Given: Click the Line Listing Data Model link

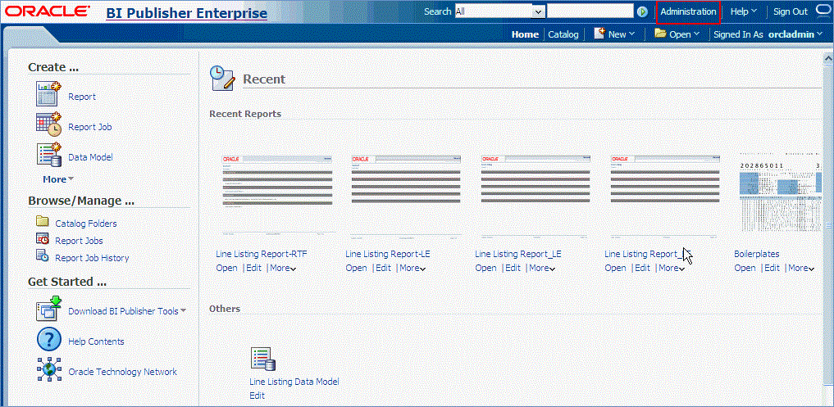Looking at the screenshot, I should (x=294, y=382).
